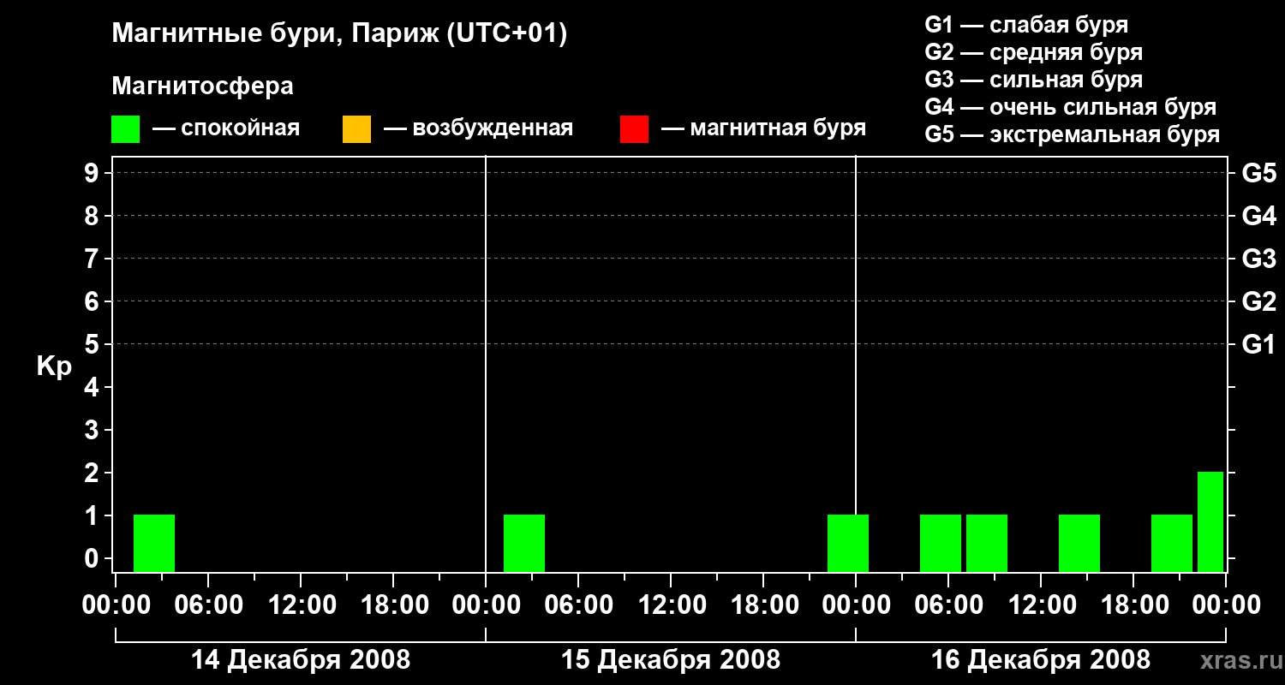Image resolution: width=1285 pixels, height=685 pixels.
Task: Click the Kp axis value 9
Action: 93,173
